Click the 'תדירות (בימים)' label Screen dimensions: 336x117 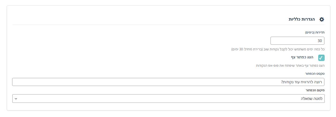tap(315, 32)
